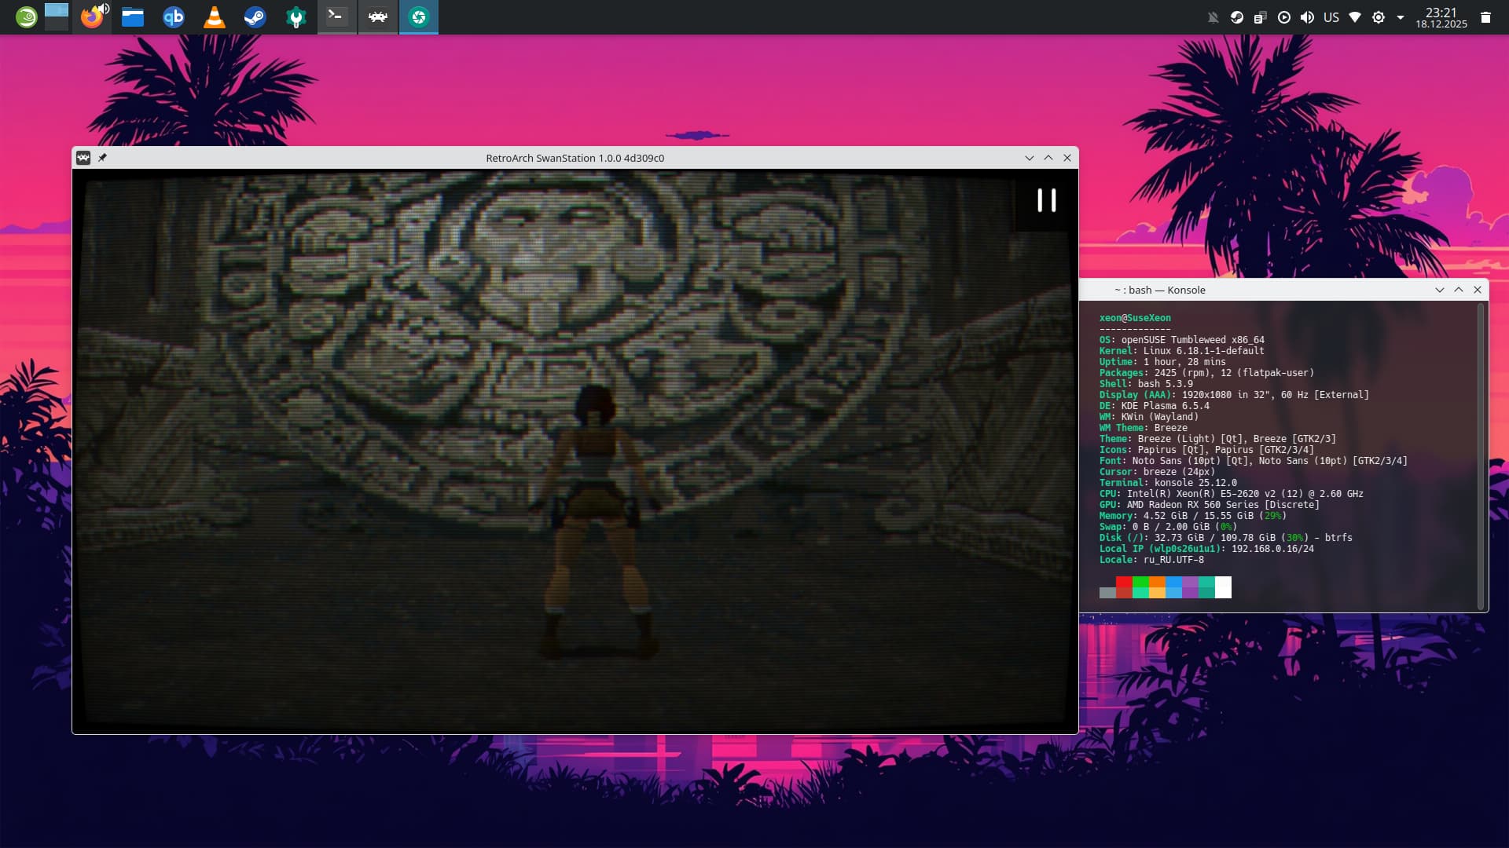
Task: Open the volume control in tray
Action: (1308, 17)
